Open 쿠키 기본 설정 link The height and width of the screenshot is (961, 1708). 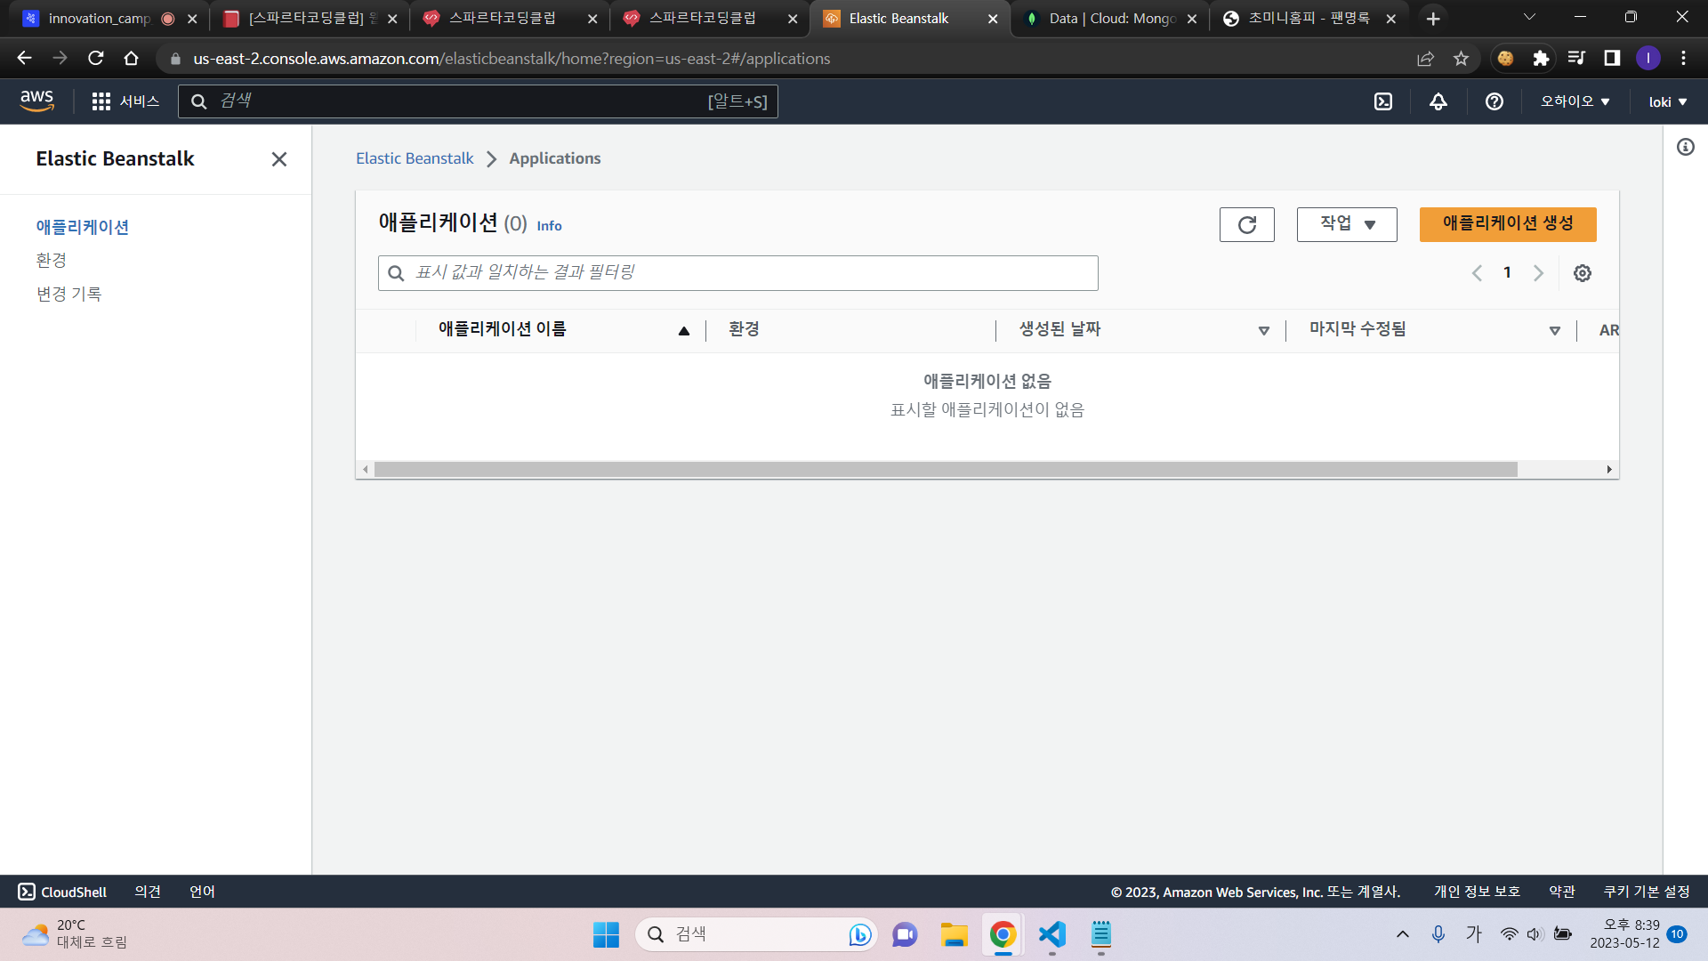[1647, 892]
